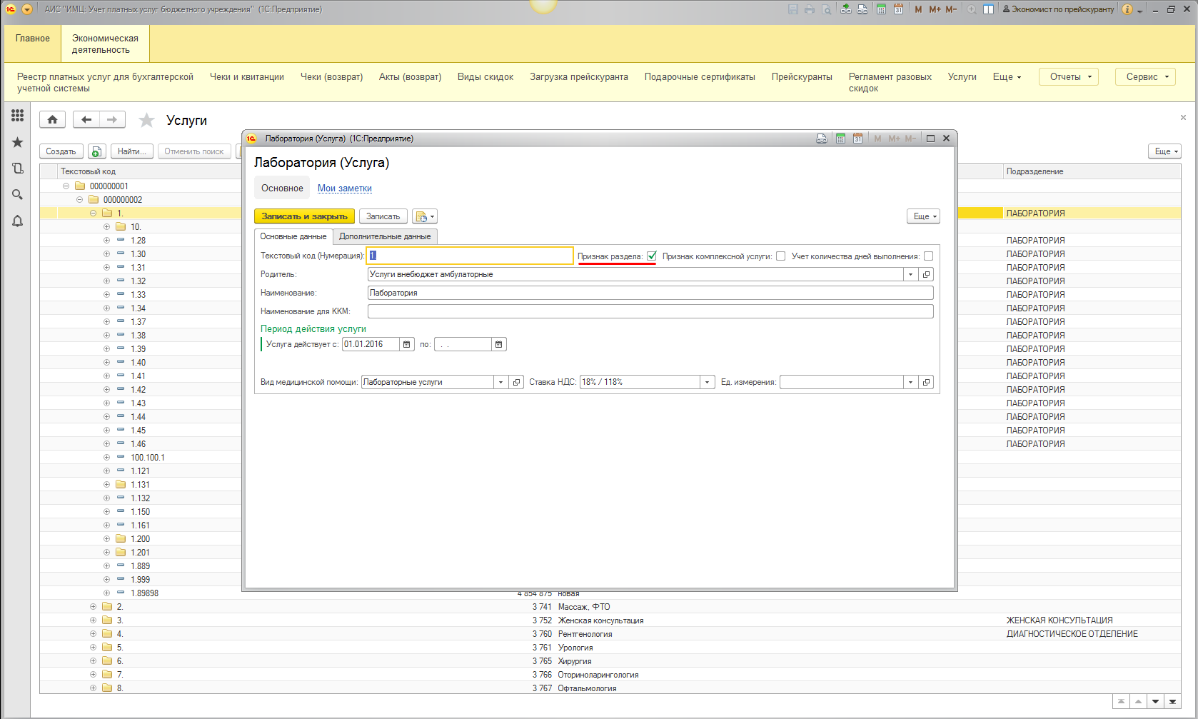Viewport: 1198px width, 719px height.
Task: Open the Мои заметки link
Action: (x=345, y=188)
